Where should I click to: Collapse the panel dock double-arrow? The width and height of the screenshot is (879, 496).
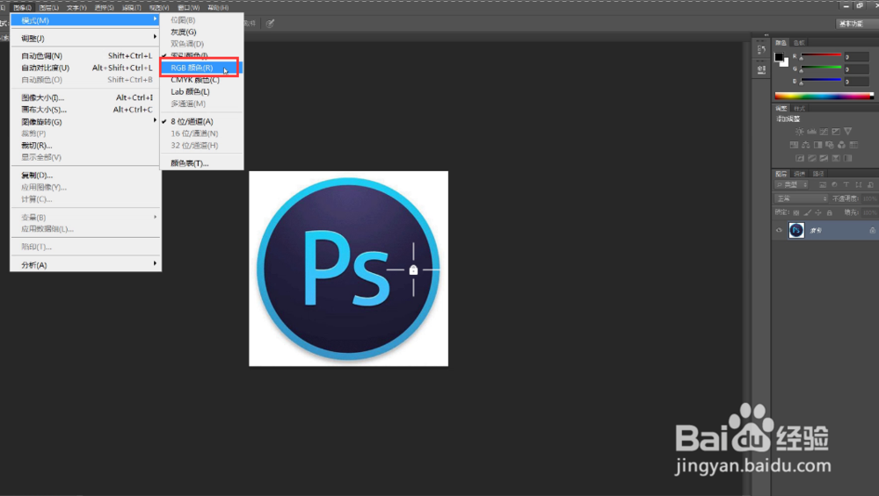pos(766,35)
